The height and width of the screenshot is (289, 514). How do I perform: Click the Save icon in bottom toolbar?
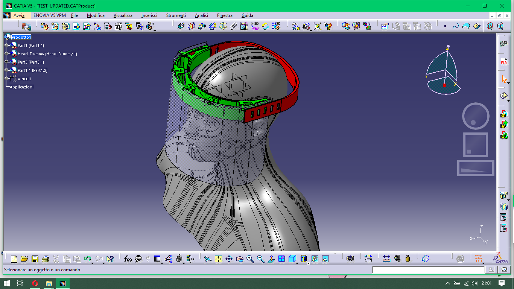pos(35,259)
